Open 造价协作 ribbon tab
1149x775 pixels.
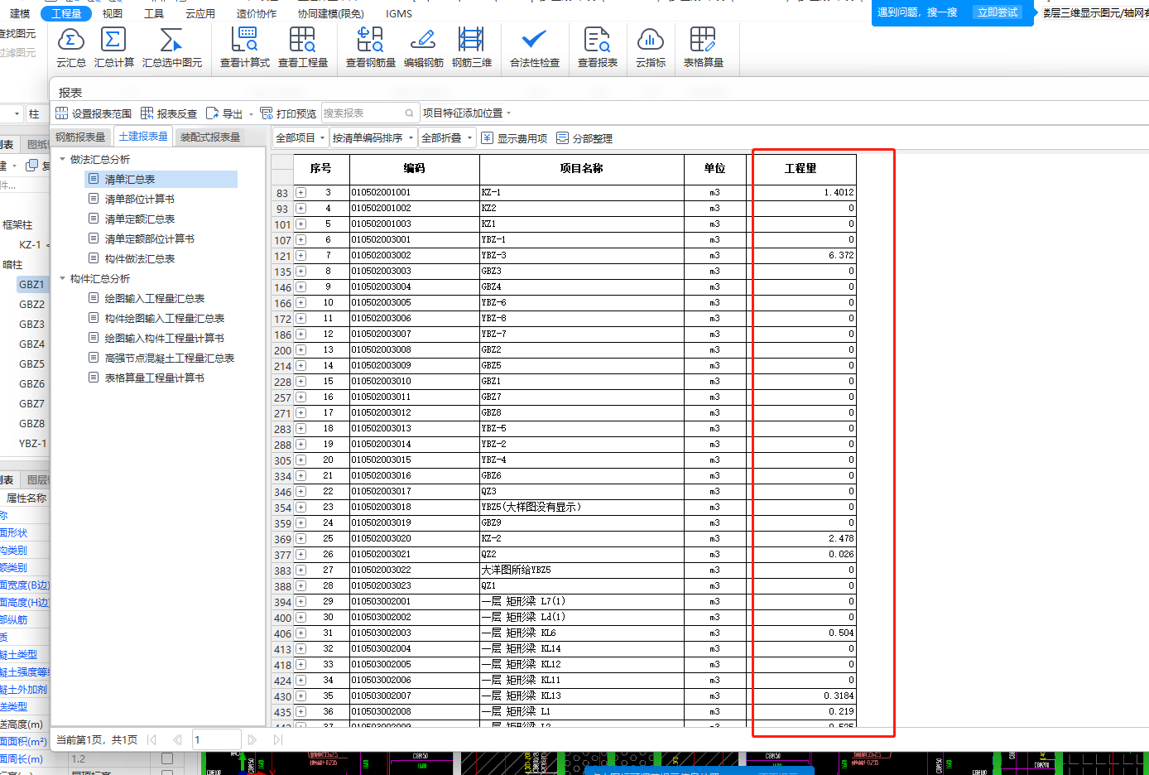257,13
